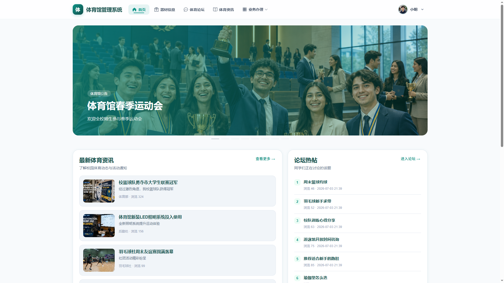Click the 欢迎全校师生参与春季运动会 subtitle
504x283 pixels.
click(x=115, y=119)
